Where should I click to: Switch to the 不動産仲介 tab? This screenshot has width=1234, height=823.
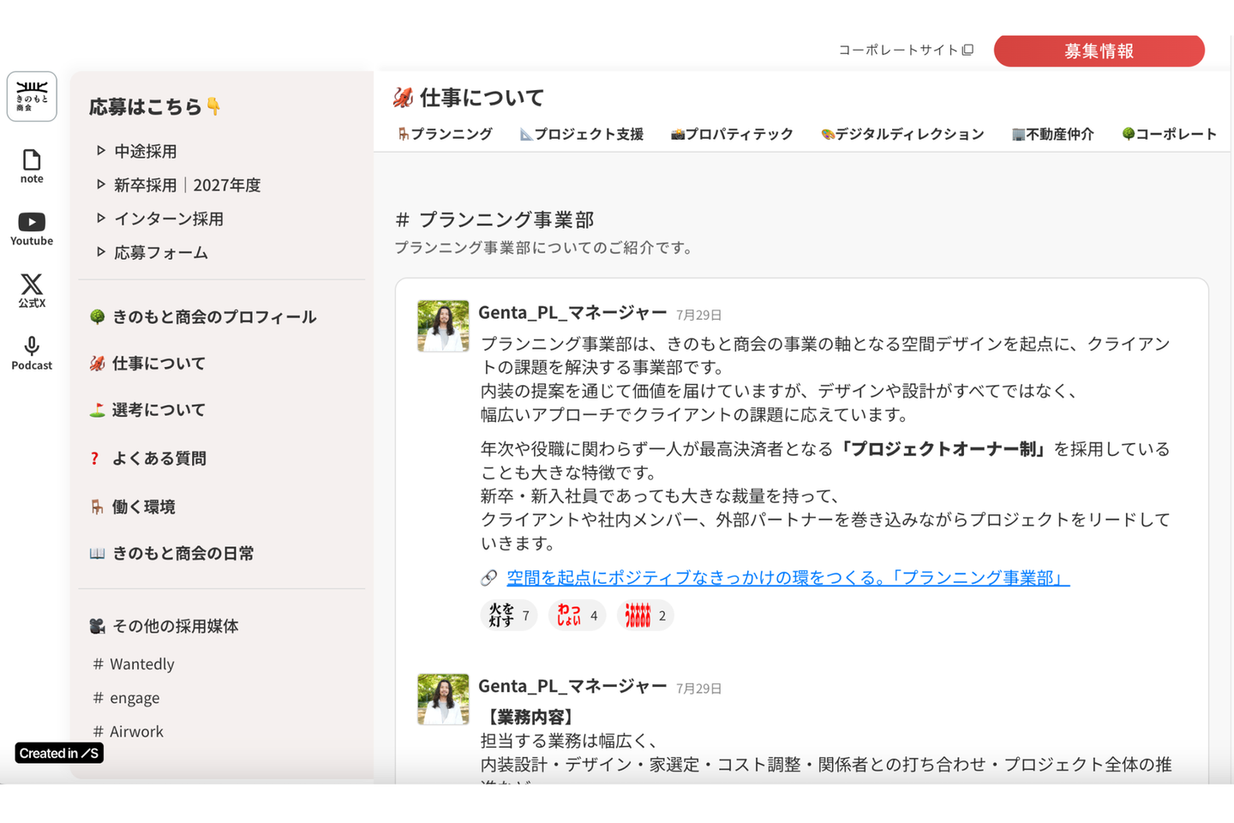click(x=1053, y=134)
